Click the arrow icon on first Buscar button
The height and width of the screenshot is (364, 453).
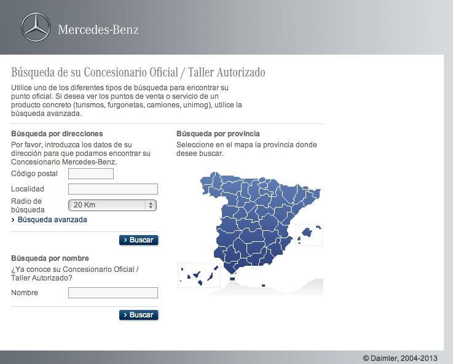[x=125, y=240]
